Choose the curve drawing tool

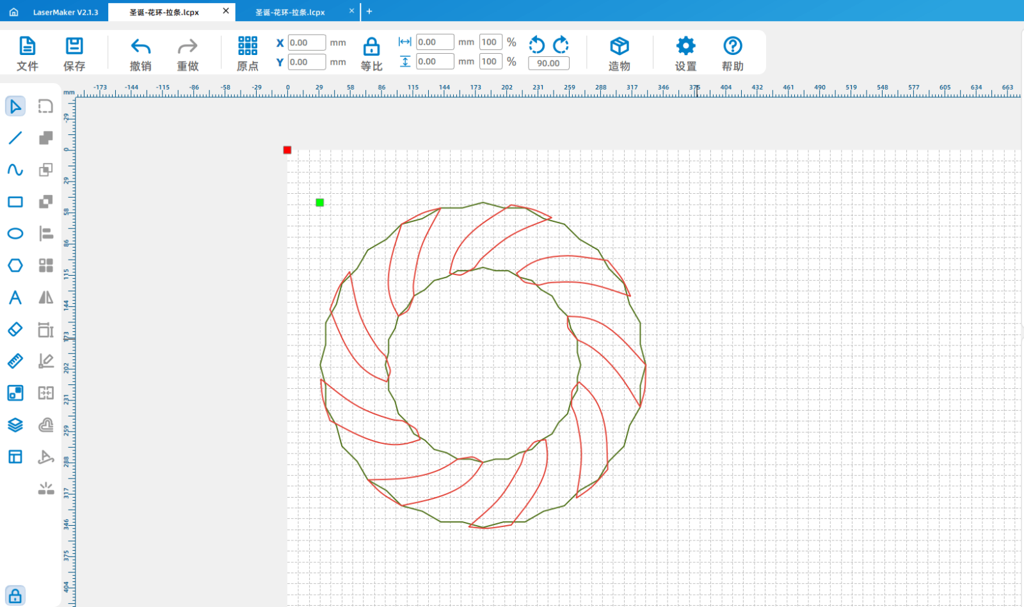15,169
